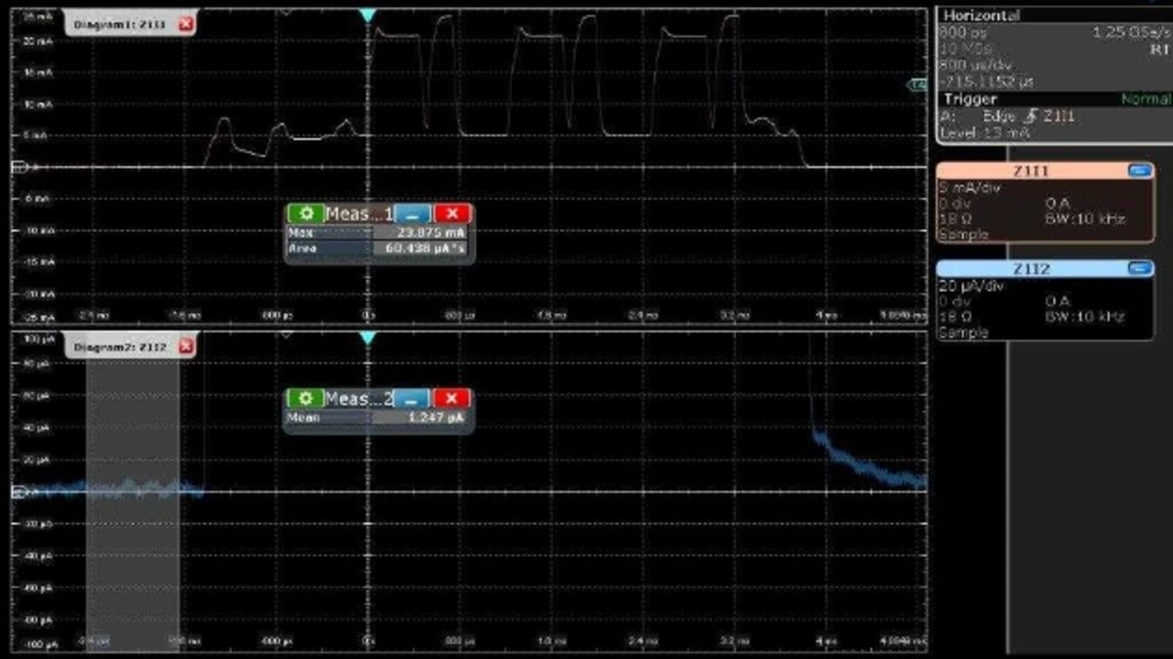This screenshot has width=1173, height=659.
Task: Click the Normal trigger mode label
Action: tap(1145, 99)
